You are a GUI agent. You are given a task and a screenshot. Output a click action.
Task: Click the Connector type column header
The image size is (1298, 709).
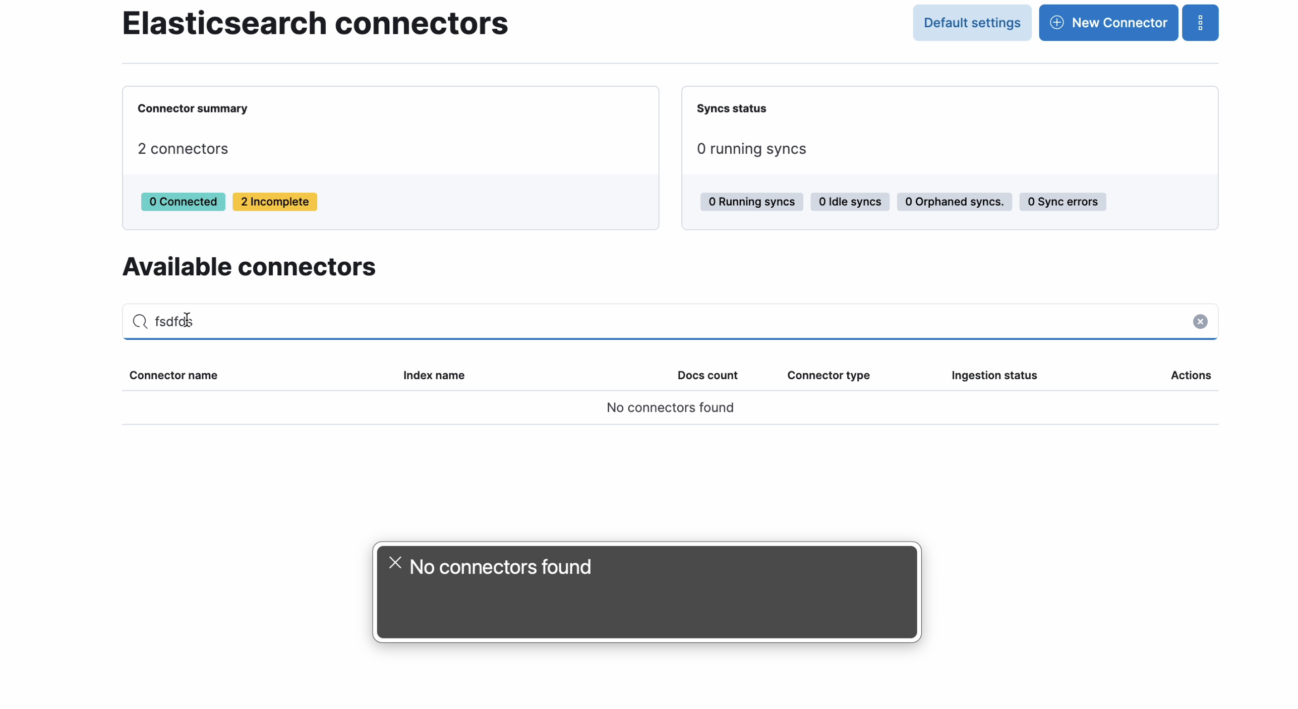(828, 376)
